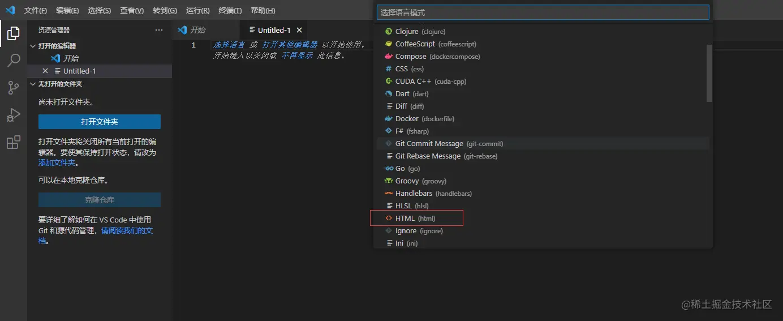Click the CoffeeScript language icon

click(x=389, y=44)
